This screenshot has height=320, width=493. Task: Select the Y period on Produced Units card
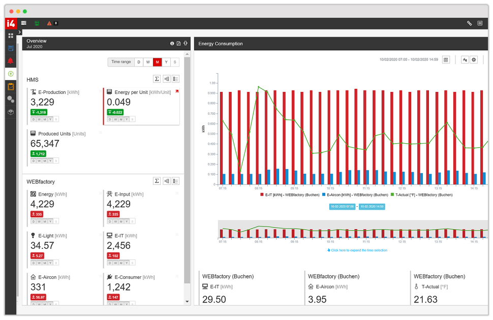[x=50, y=161]
